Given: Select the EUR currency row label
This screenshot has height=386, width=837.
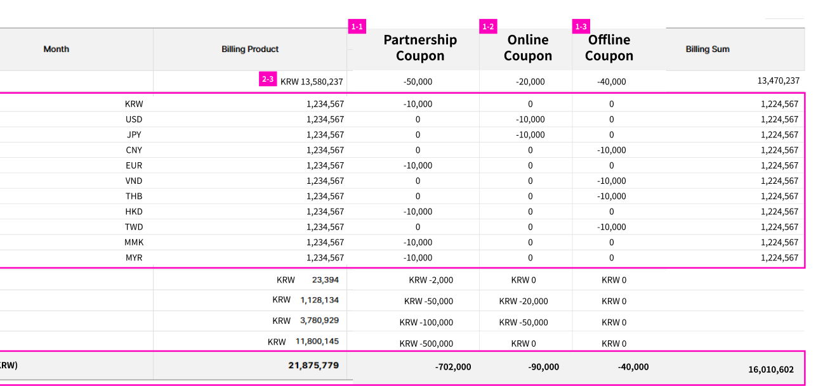Looking at the screenshot, I should (134, 165).
